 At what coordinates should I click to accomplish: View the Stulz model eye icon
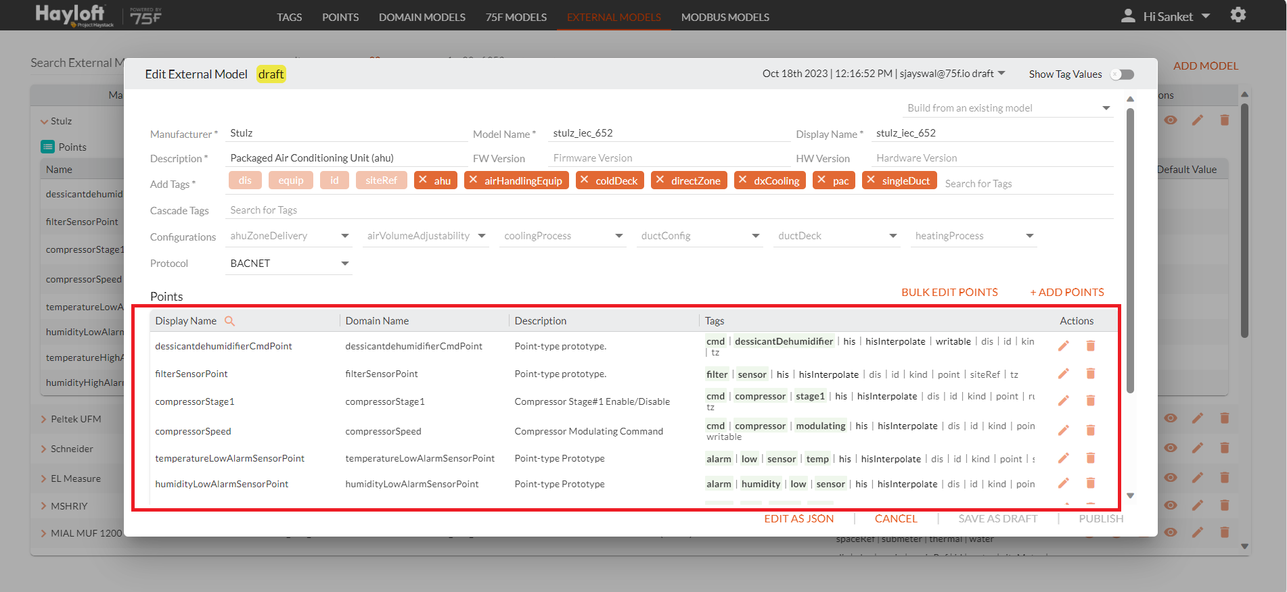(1171, 120)
